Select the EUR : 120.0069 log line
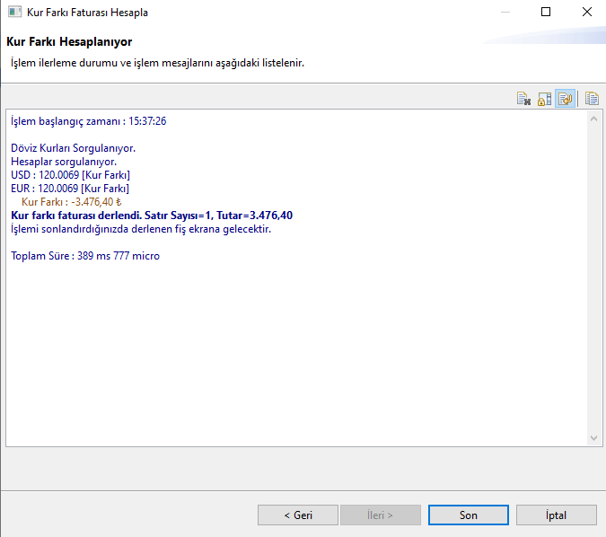The height and width of the screenshot is (537, 606). click(70, 189)
